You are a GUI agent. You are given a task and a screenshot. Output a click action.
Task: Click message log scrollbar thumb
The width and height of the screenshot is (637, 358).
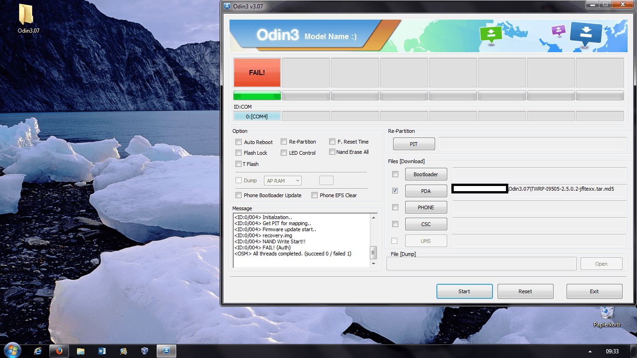point(373,253)
